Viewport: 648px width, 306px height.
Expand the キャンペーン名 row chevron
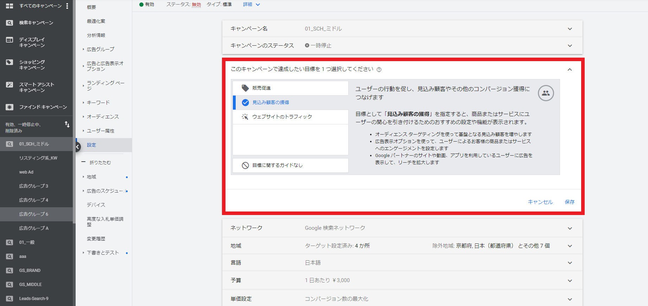tap(570, 29)
